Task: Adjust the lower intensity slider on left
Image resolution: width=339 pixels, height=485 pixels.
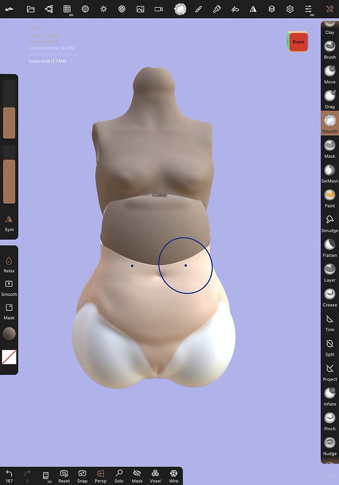Action: pyautogui.click(x=9, y=174)
